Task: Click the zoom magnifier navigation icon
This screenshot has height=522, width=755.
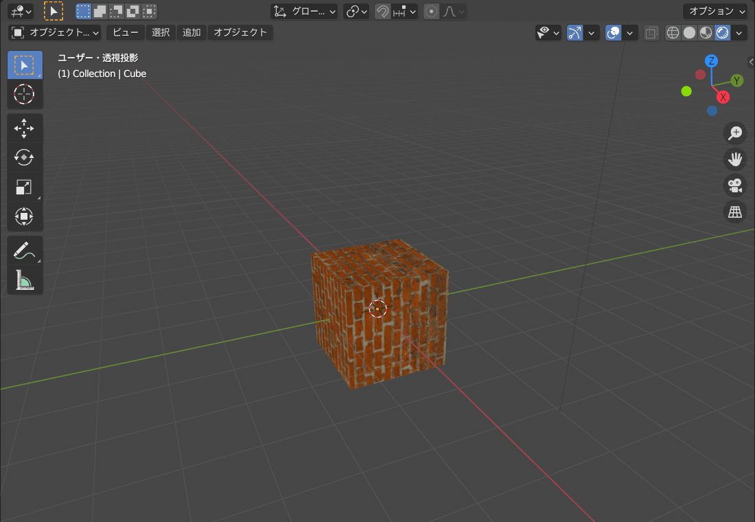Action: [x=735, y=133]
